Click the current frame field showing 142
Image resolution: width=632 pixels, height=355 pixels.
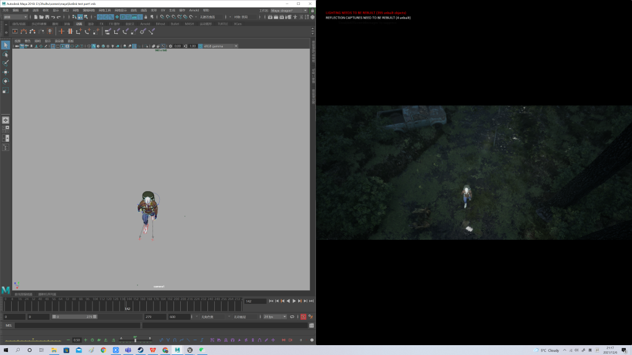255,301
